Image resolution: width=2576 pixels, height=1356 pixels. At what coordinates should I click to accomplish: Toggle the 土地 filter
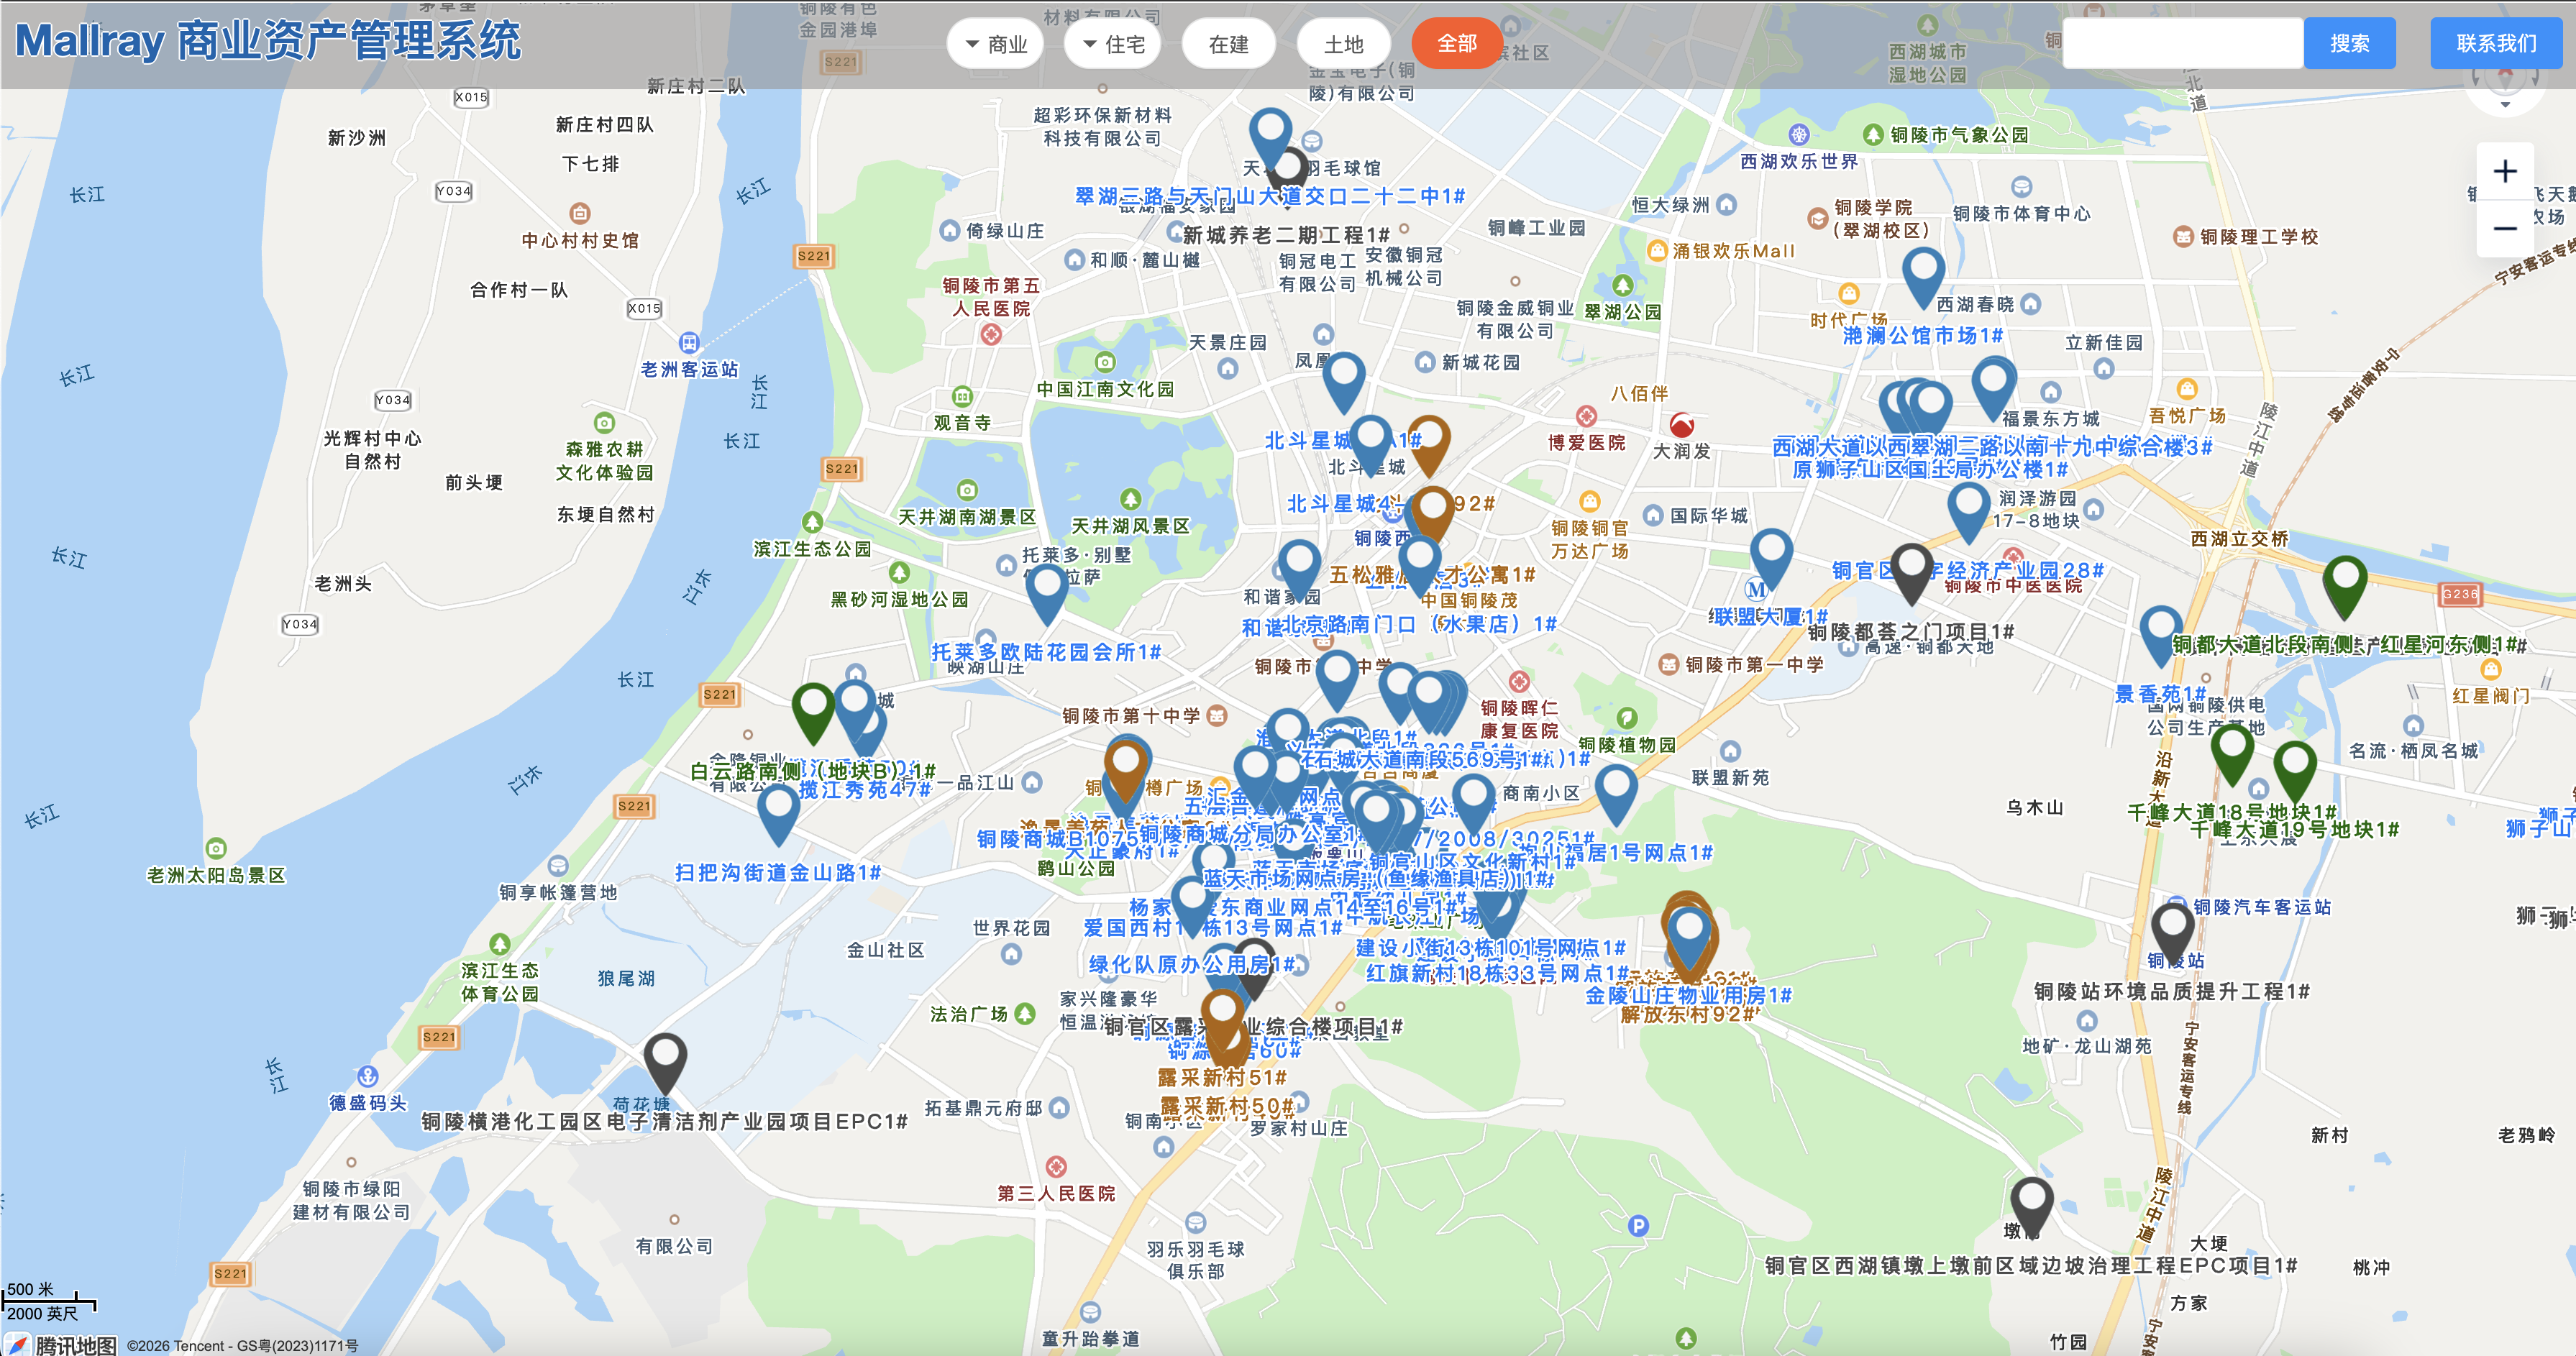click(1343, 44)
